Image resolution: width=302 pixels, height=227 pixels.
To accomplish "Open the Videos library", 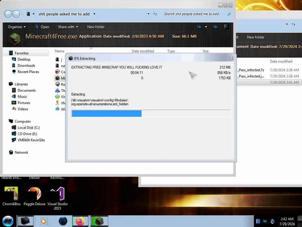I will (23, 109).
